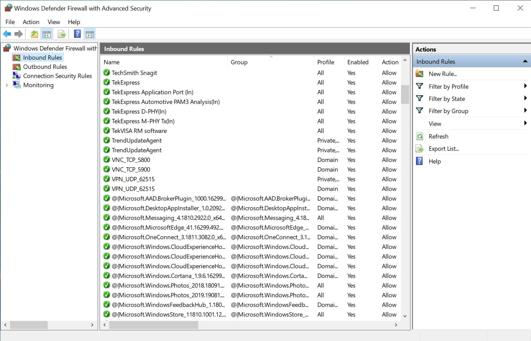
Task: Toggle the Show/Hide Action Pane icon
Action: pyautogui.click(x=90, y=34)
